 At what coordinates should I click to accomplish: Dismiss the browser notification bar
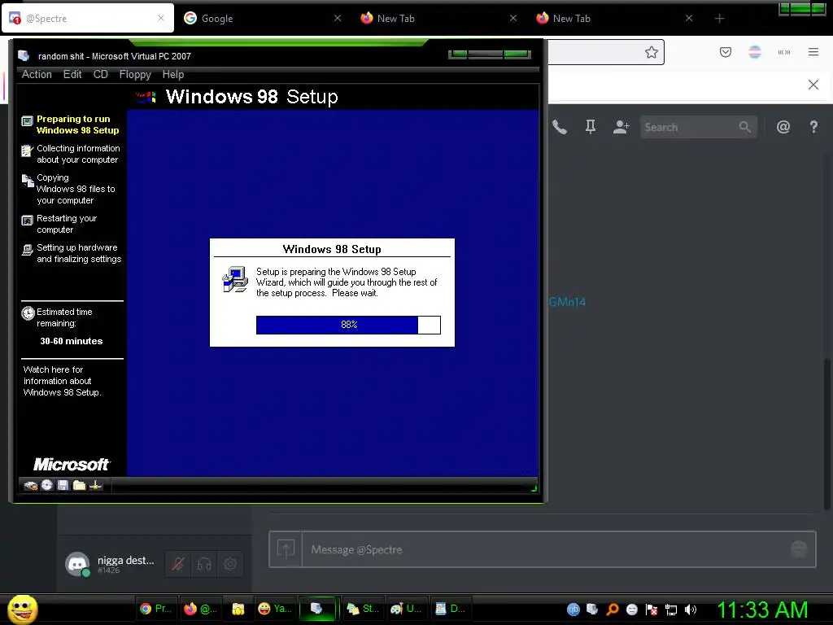pyautogui.click(x=813, y=85)
